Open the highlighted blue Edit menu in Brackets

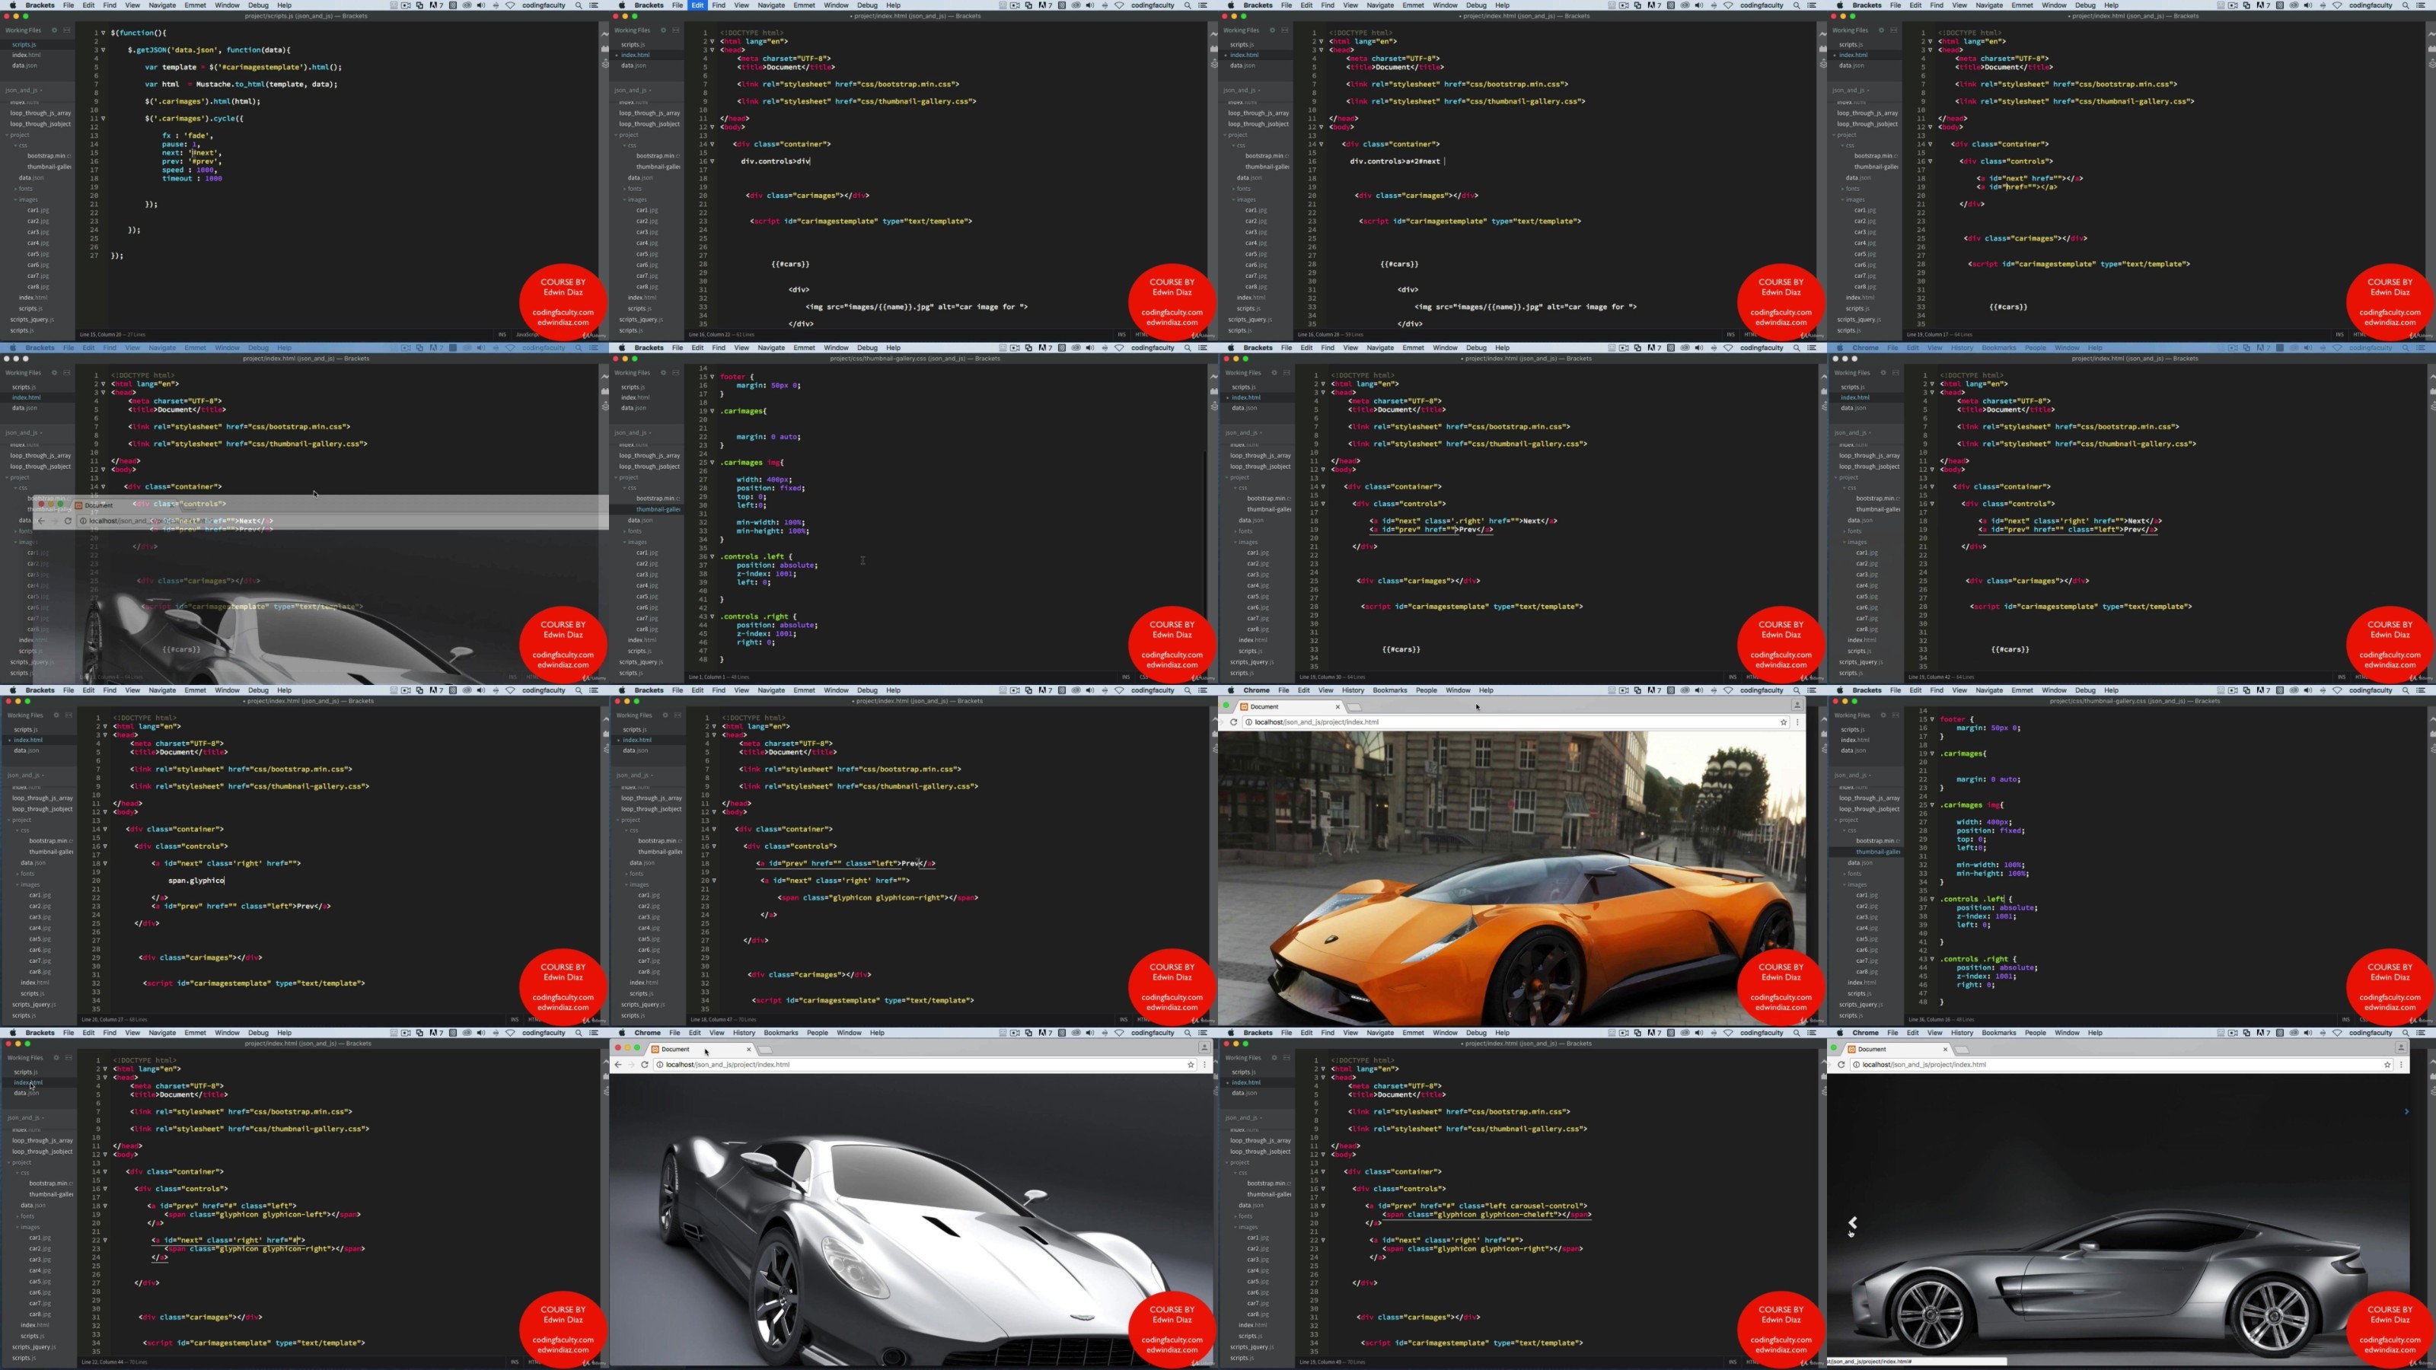(x=697, y=5)
